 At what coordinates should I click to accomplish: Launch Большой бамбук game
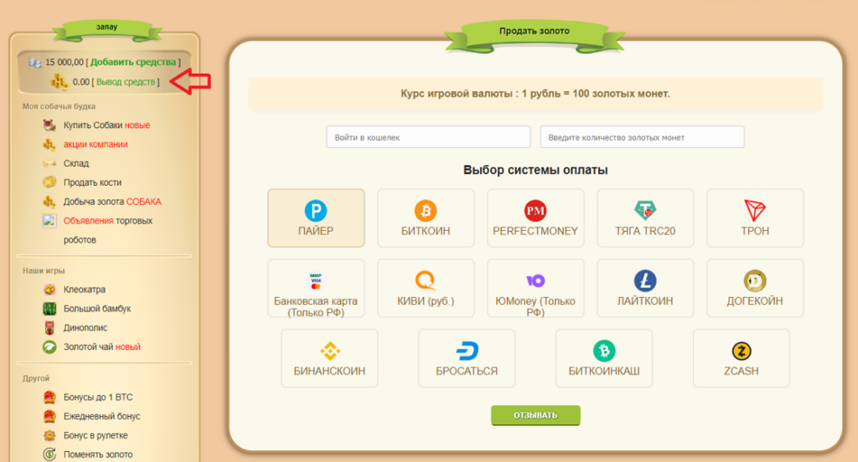[97, 309]
